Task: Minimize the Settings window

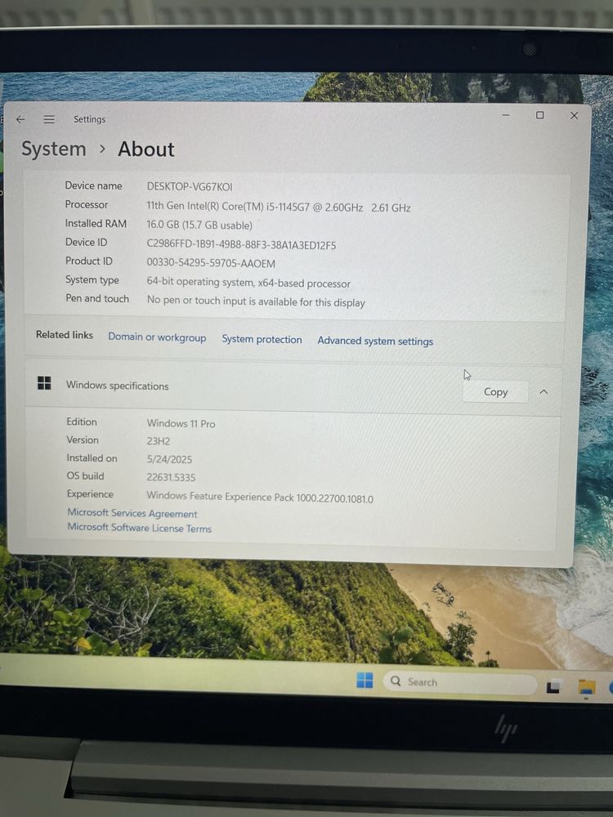Action: pyautogui.click(x=506, y=114)
